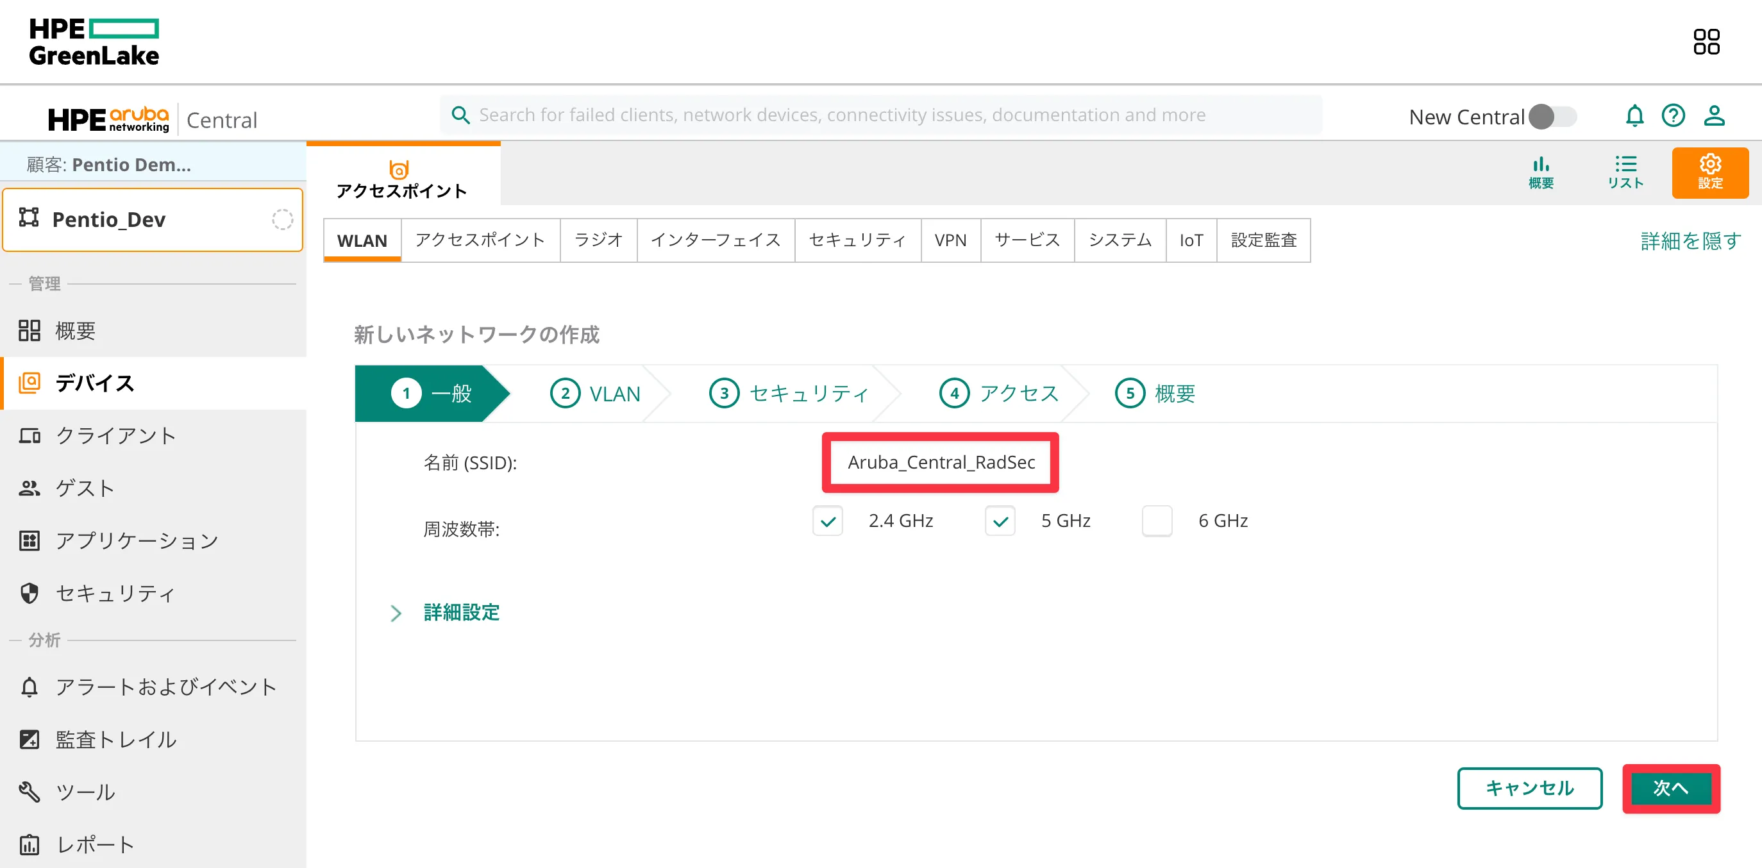Click the notifications bell icon

pos(1634,115)
